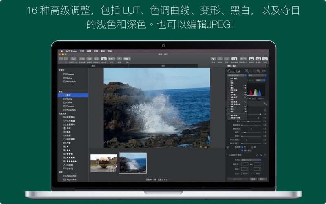This screenshot has height=204, width=326.
Task: Toggle the lens correction (镜头校正) checkbox
Action: [x=242, y=151]
